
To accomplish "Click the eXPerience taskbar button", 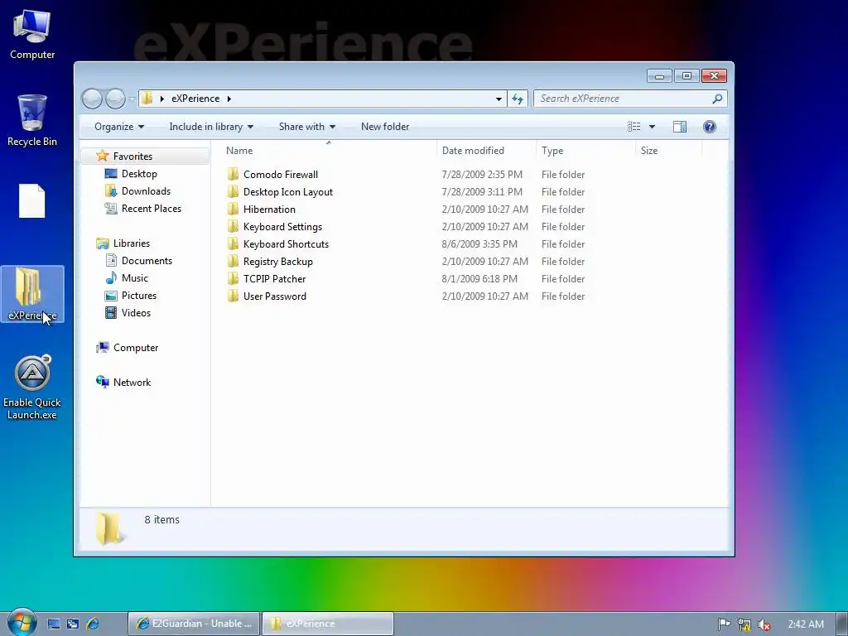I will click(x=328, y=624).
